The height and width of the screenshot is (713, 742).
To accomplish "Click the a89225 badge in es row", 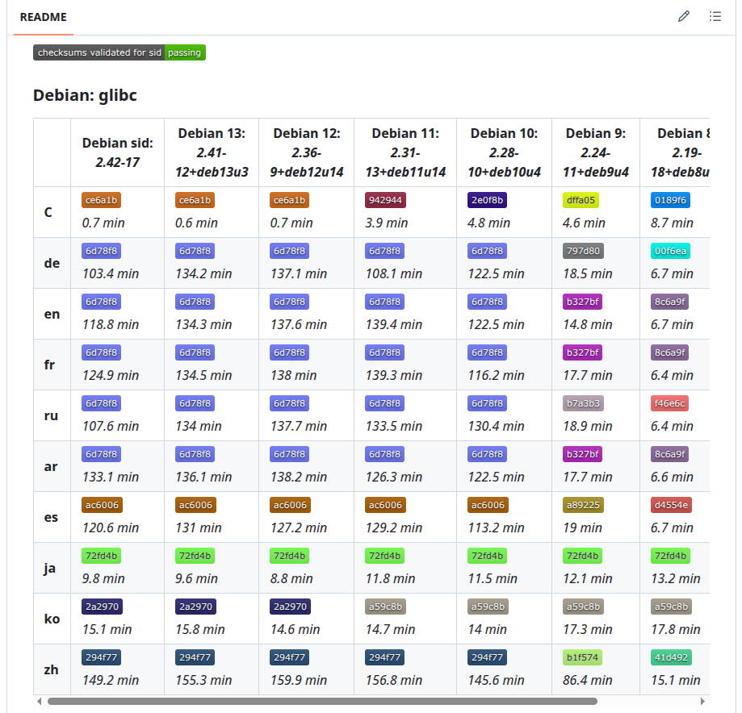I will 583,505.
